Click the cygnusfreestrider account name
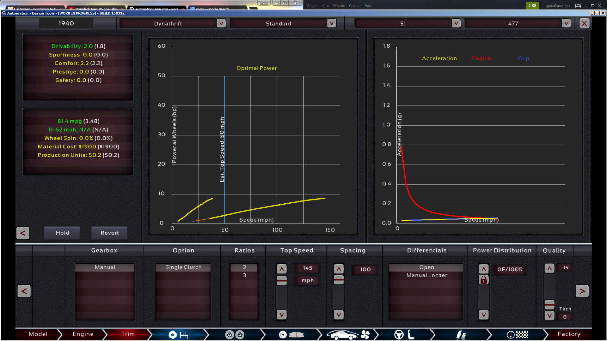The height and width of the screenshot is (341, 607). 557,6
